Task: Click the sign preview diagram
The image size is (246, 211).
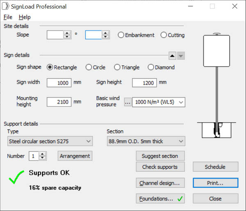Action: (216, 86)
